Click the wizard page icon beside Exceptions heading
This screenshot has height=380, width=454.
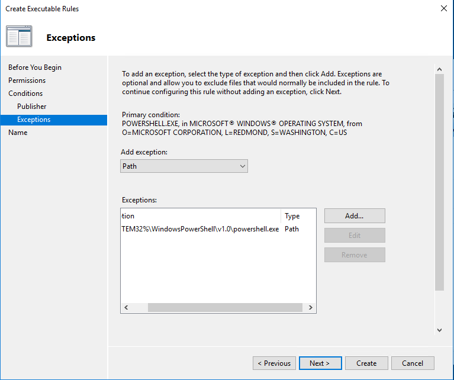click(x=19, y=37)
